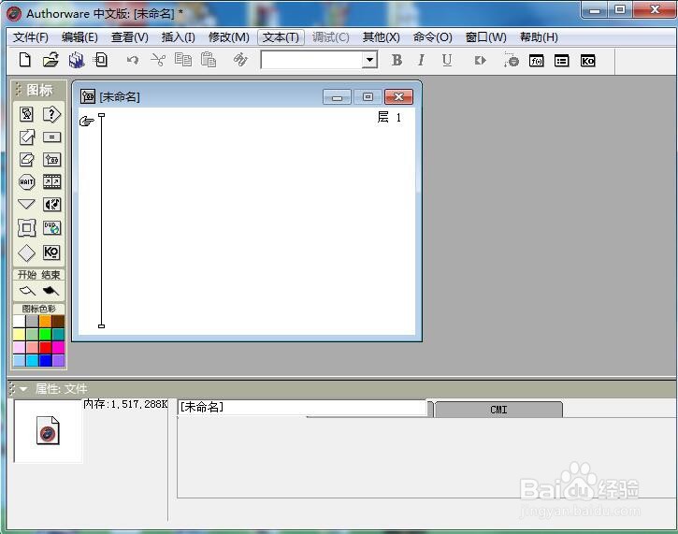Viewport: 678px width, 534px height.
Task: Select the Decision icon in palette
Action: tap(51, 114)
